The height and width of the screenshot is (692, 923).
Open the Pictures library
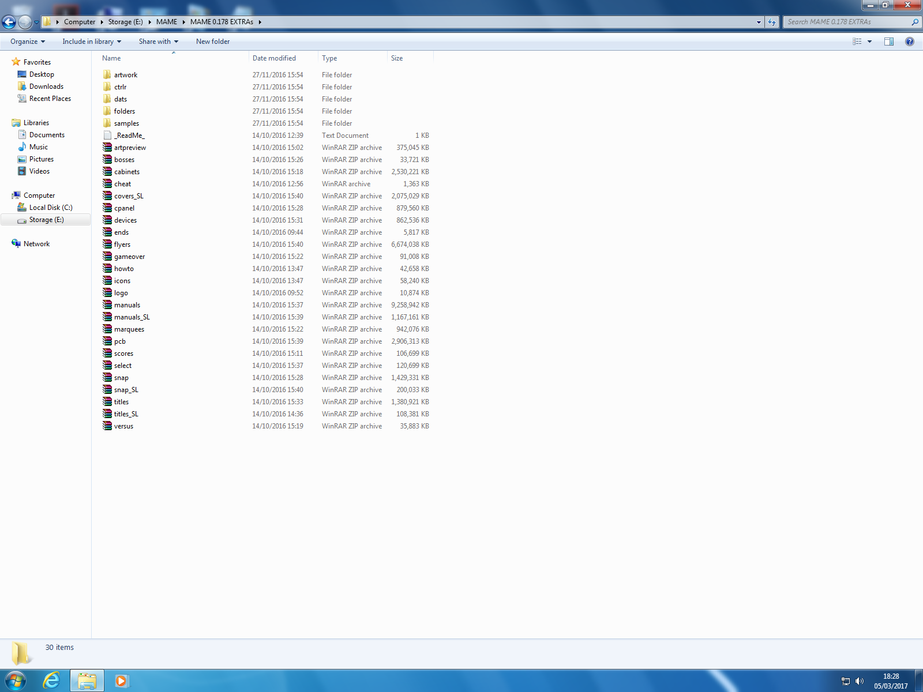click(x=42, y=159)
